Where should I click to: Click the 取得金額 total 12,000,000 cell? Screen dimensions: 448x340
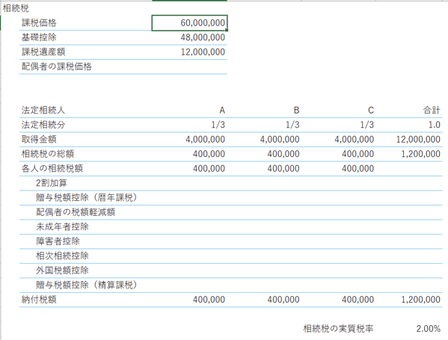click(x=409, y=139)
